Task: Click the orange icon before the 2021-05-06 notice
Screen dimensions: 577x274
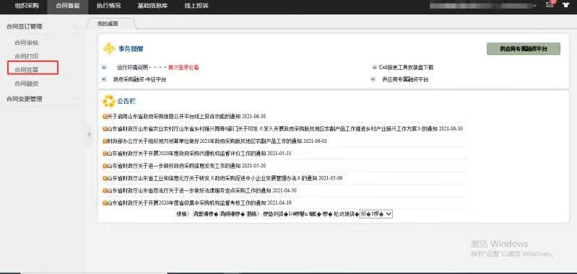Action: [105, 178]
